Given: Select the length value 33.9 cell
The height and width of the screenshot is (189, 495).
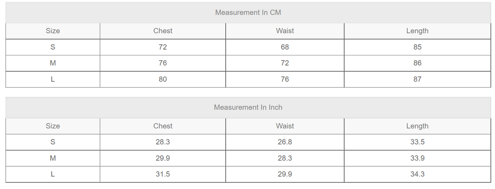Looking at the screenshot, I should [417, 158].
